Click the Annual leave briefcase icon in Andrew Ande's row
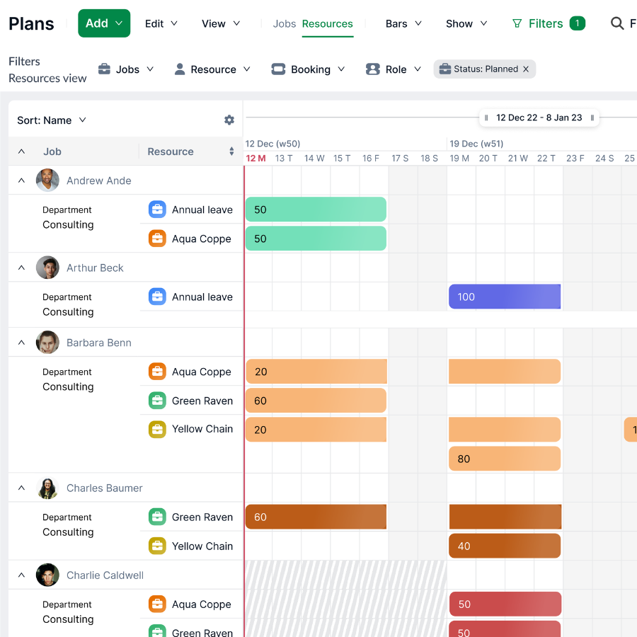Screen dimensions: 637x637 coord(156,209)
